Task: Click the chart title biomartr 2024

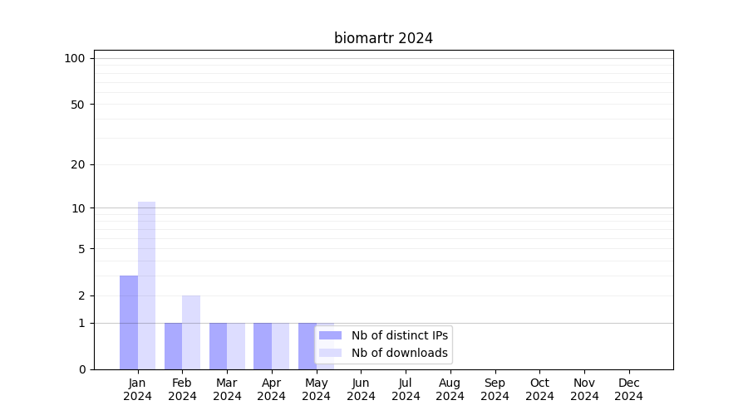Action: point(383,38)
